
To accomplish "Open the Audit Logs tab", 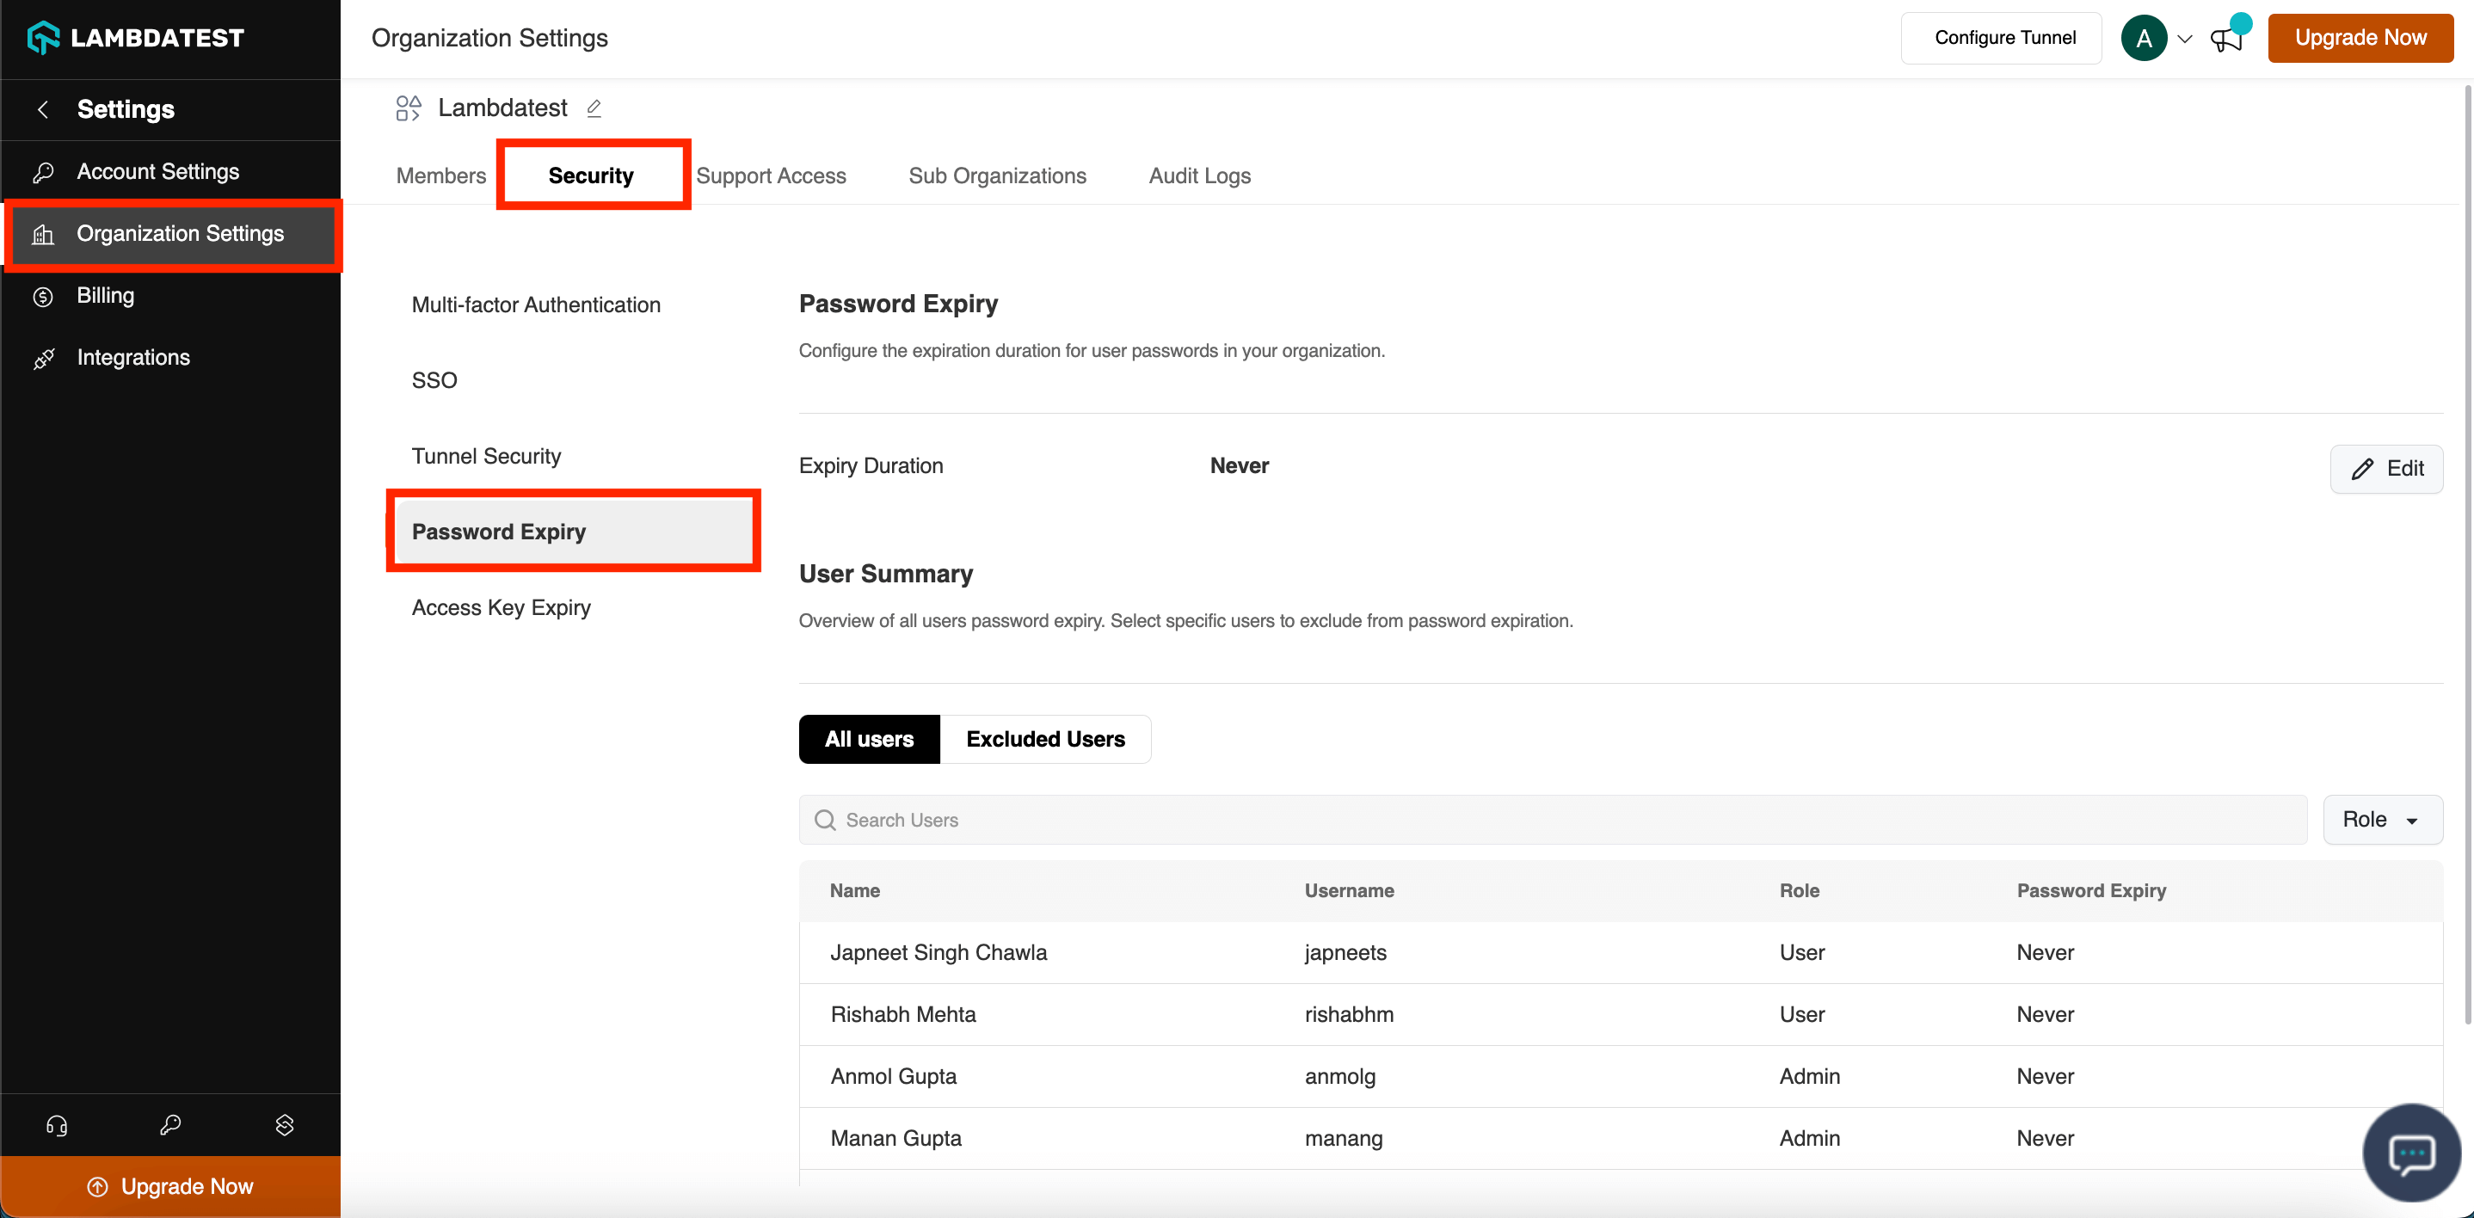I will pos(1198,175).
